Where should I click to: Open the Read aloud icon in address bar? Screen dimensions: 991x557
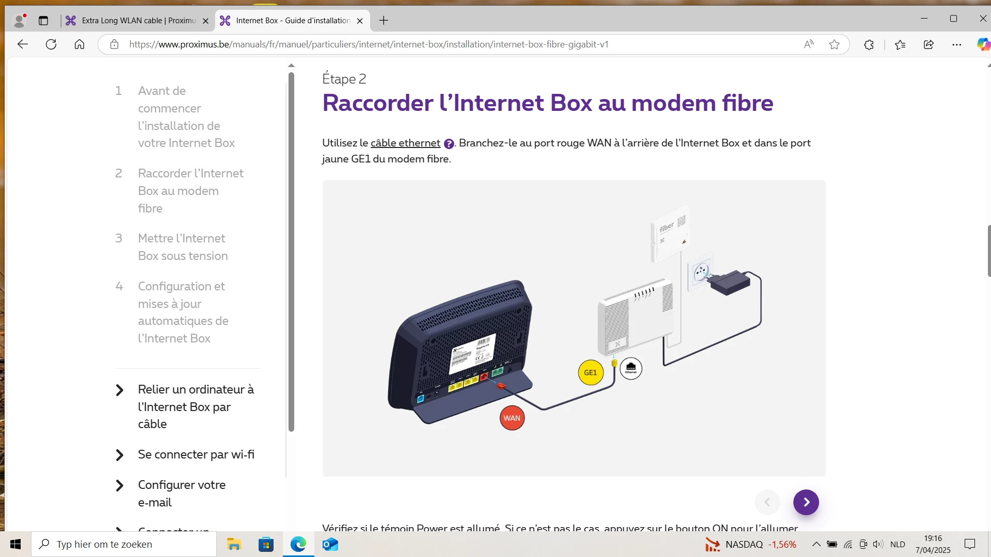[x=809, y=44]
